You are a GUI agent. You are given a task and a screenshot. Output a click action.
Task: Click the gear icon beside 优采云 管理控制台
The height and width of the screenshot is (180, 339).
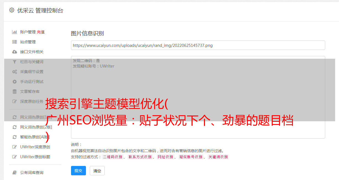tap(12, 10)
